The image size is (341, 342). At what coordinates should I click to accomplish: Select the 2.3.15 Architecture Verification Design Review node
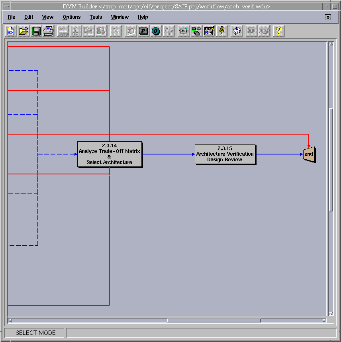(x=225, y=154)
